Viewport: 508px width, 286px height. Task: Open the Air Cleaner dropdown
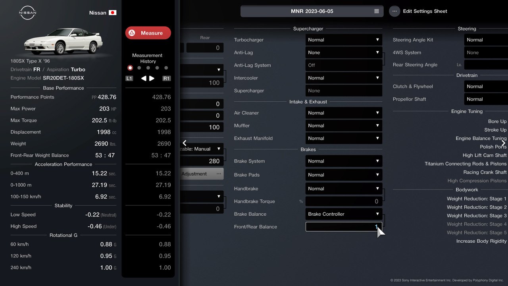pyautogui.click(x=344, y=113)
